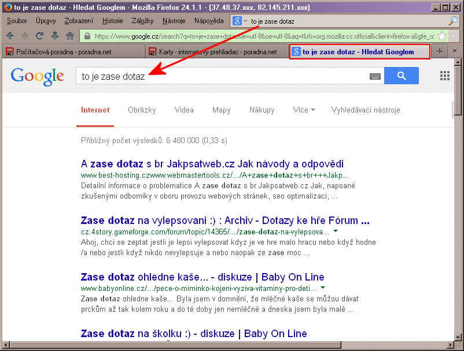Switch to Nákupy results
This screenshot has height=351, width=464.
click(262, 110)
